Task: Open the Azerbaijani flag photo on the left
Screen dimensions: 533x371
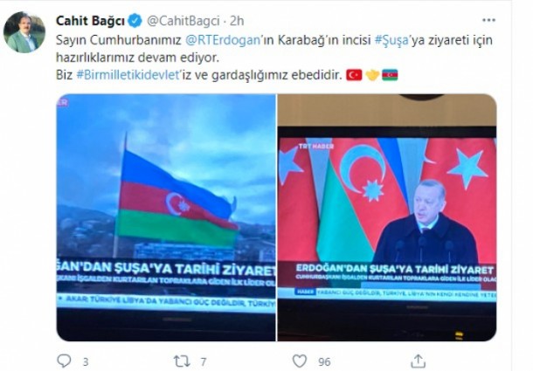Action: point(166,217)
